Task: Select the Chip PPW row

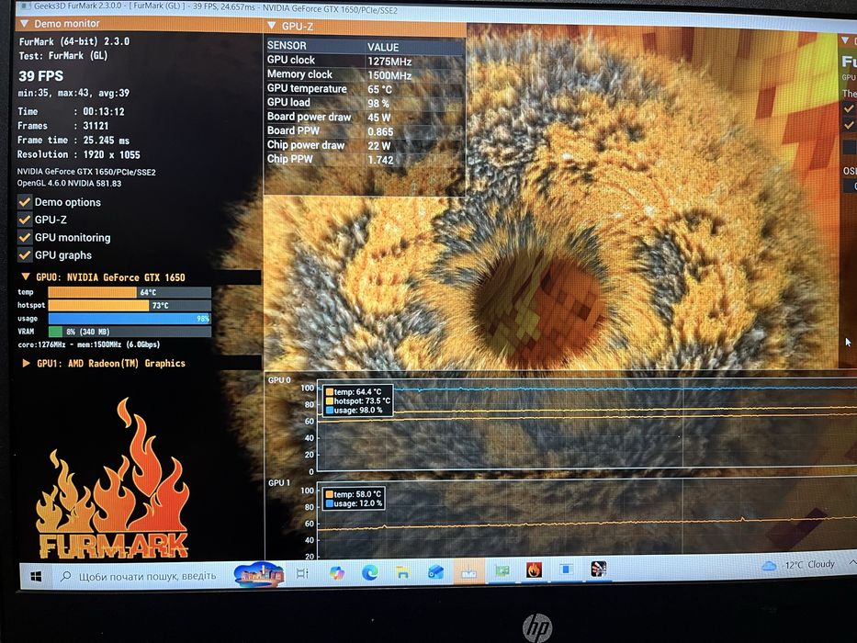Action: pyautogui.click(x=365, y=160)
